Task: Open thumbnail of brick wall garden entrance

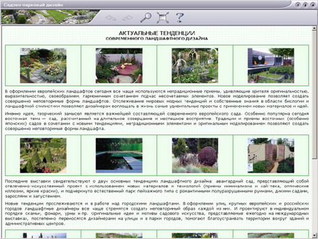Action: (271, 155)
